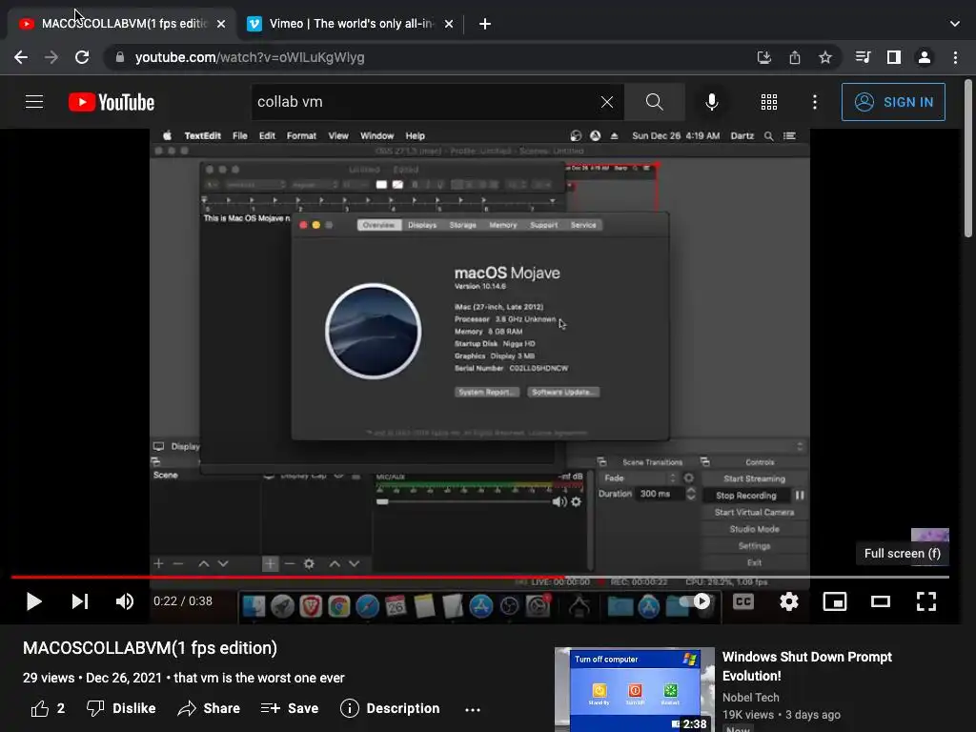This screenshot has height=732, width=976.
Task: Go to YouTube home logo
Action: (112, 102)
